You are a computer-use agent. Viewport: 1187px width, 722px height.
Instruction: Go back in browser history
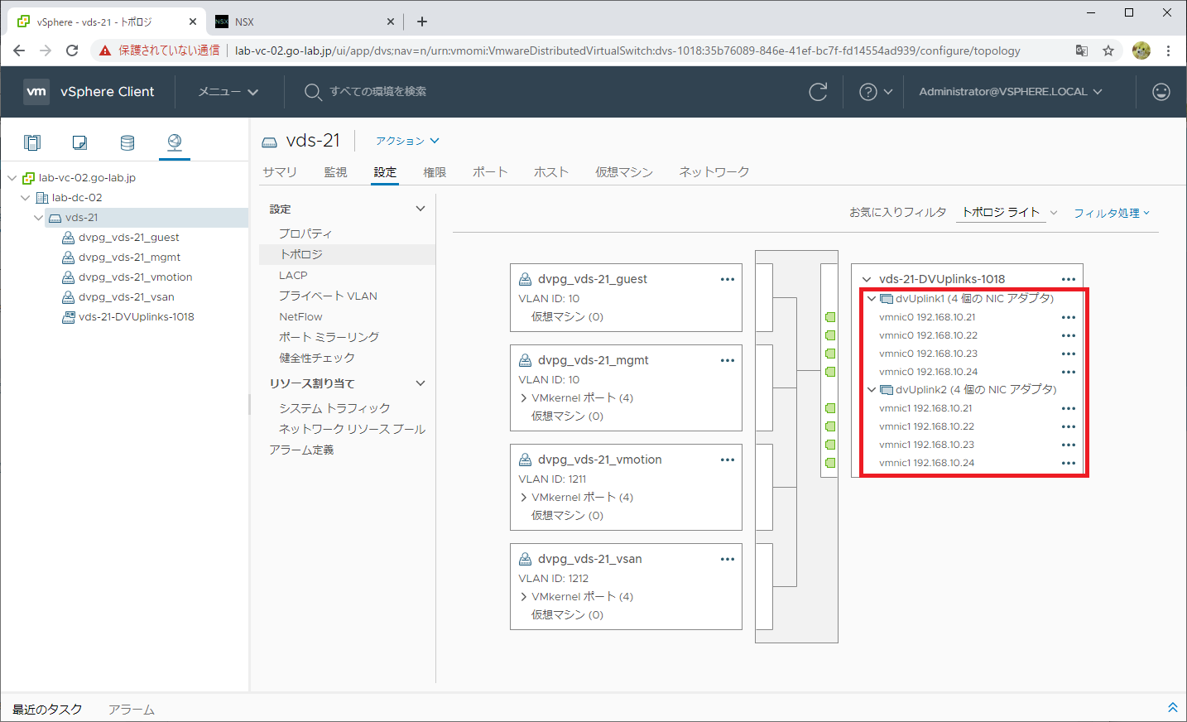pos(19,51)
